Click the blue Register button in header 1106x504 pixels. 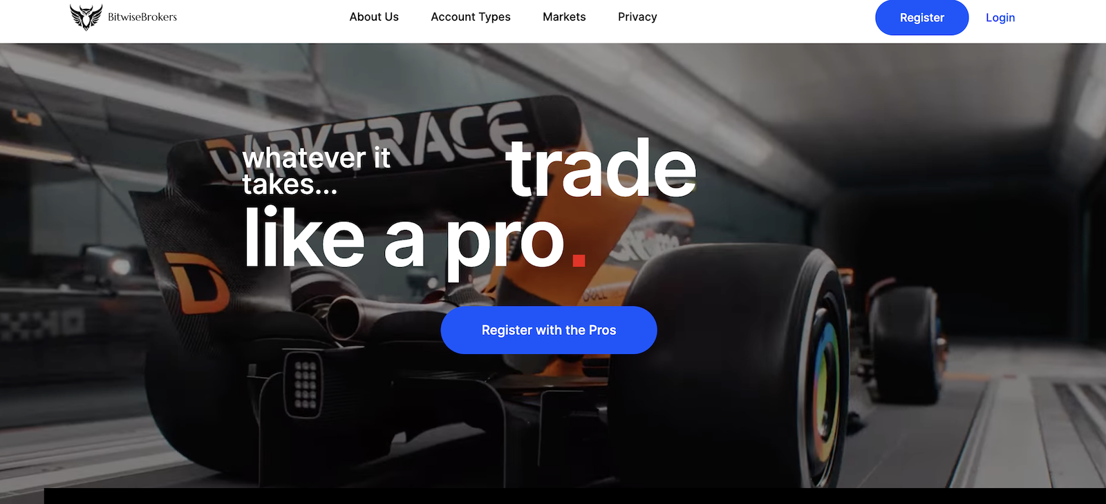coord(921,18)
